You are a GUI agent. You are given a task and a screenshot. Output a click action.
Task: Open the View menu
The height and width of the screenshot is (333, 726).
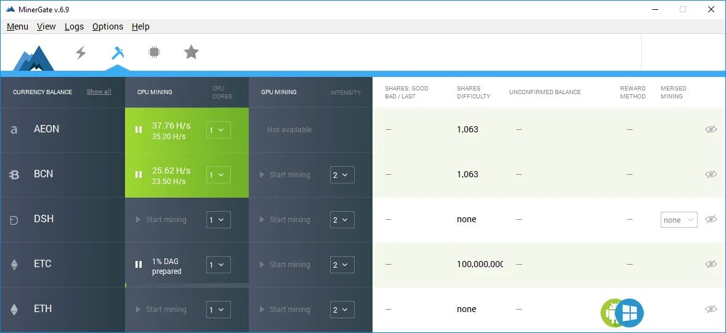[x=46, y=26]
